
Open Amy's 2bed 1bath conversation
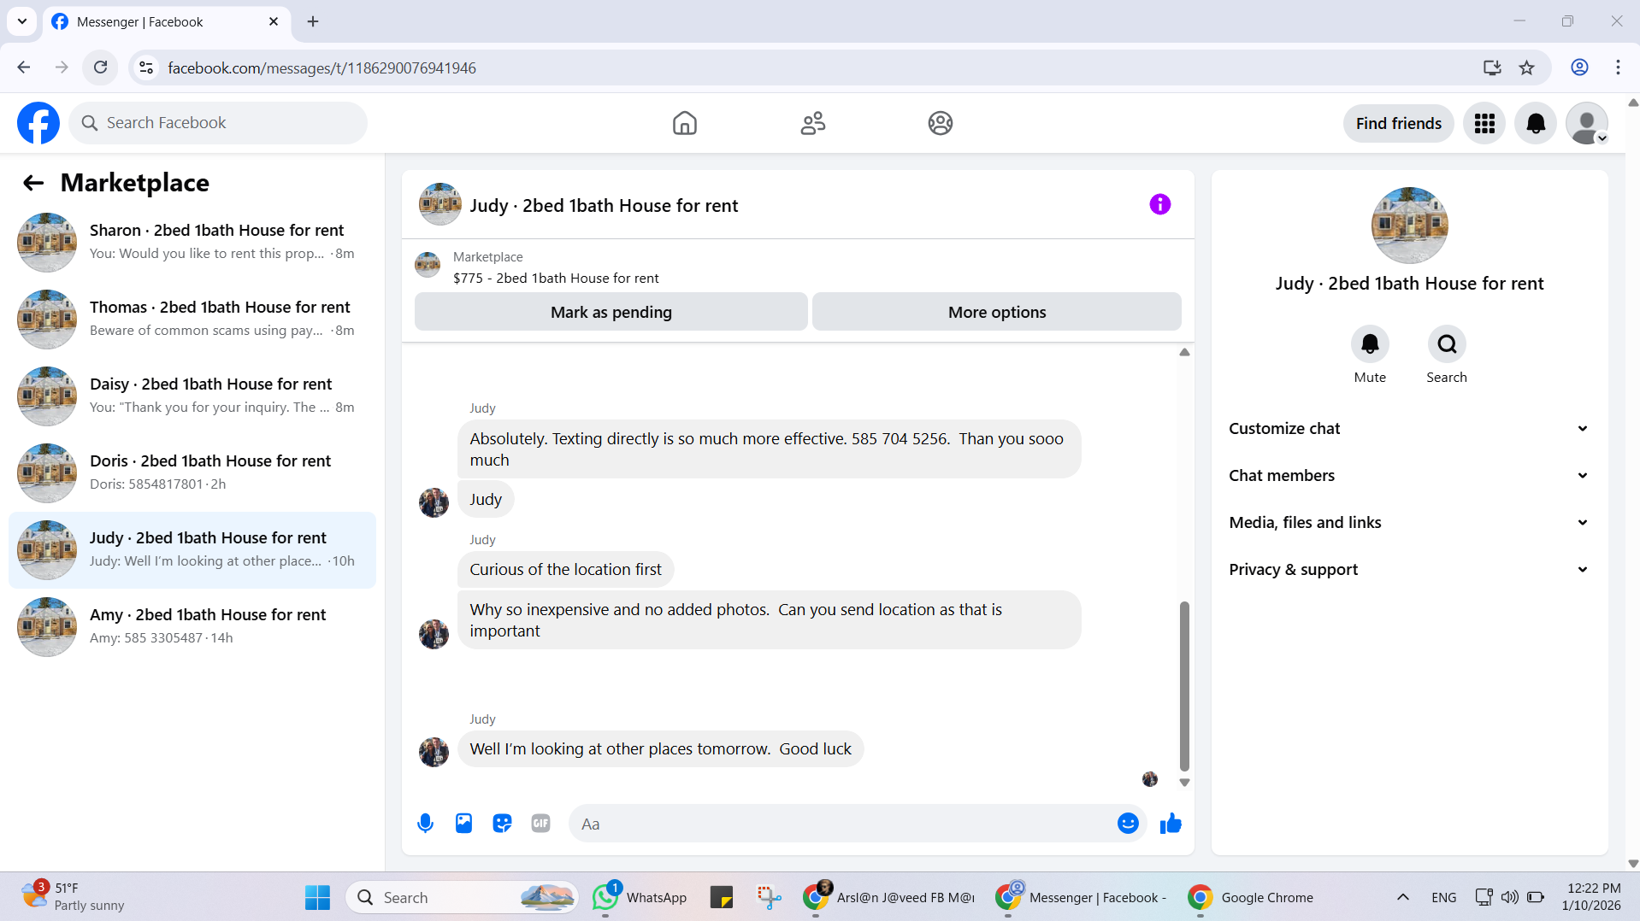(x=192, y=627)
